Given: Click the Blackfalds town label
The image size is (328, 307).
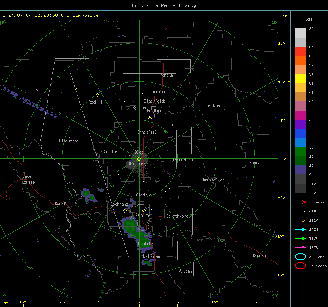Looking at the screenshot, I should [155, 101].
